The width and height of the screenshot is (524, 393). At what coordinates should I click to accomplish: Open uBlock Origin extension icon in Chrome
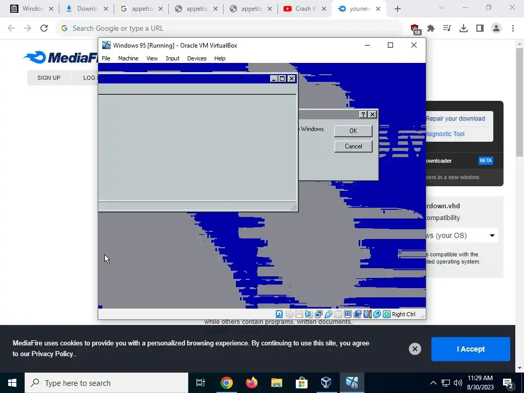click(x=414, y=29)
